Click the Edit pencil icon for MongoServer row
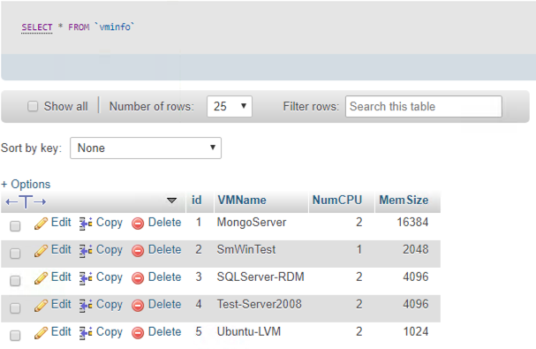 (x=41, y=224)
